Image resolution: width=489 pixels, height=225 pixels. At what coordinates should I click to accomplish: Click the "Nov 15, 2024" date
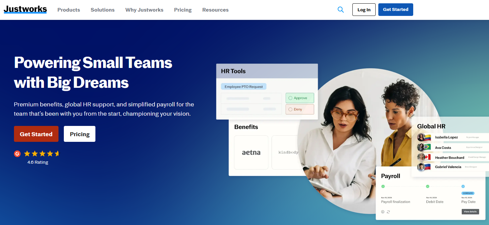tap(466, 197)
